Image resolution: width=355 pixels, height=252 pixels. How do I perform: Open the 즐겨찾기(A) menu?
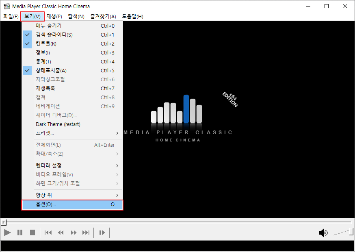(x=103, y=16)
